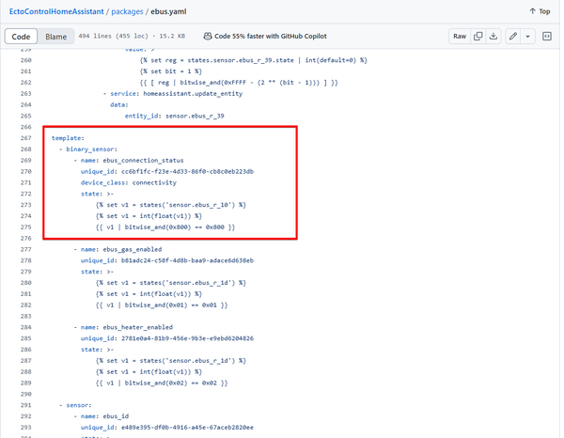The image size is (564, 438).
Task: Open edit options dropdown arrow
Action: click(527, 37)
